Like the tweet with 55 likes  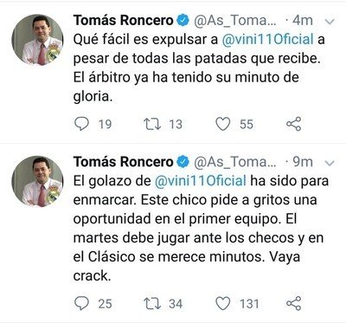pyautogui.click(x=223, y=124)
